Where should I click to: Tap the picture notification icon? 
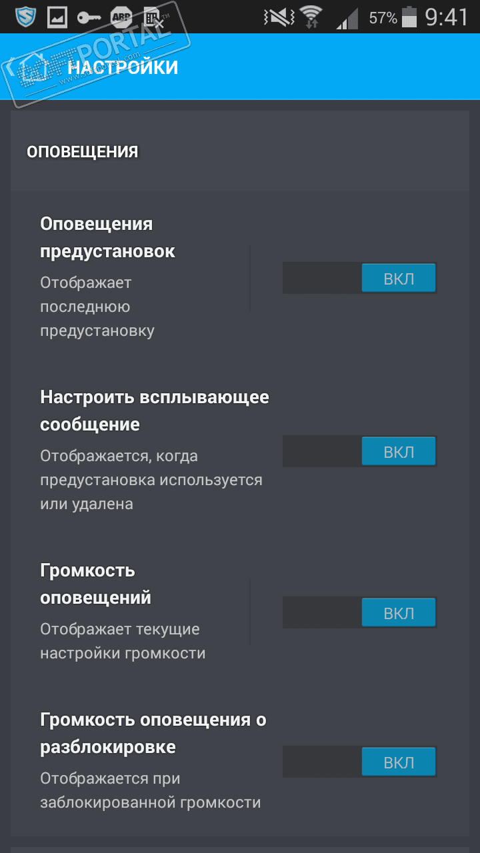58,16
